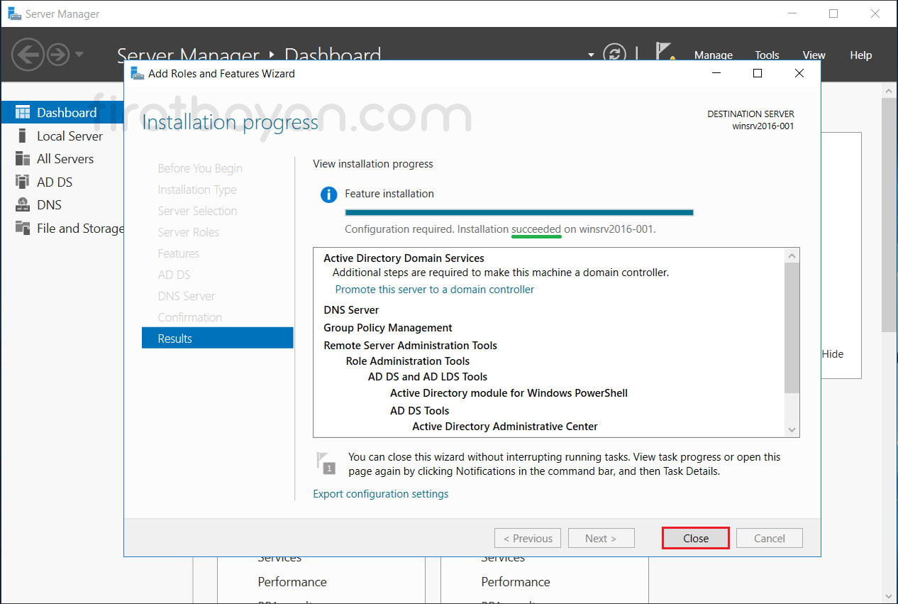
Task: Click the Server Manager window scrollbar
Action: point(889,215)
